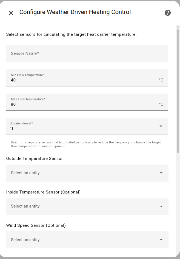Click the Update interval dropdown arrow icon

[161, 126]
